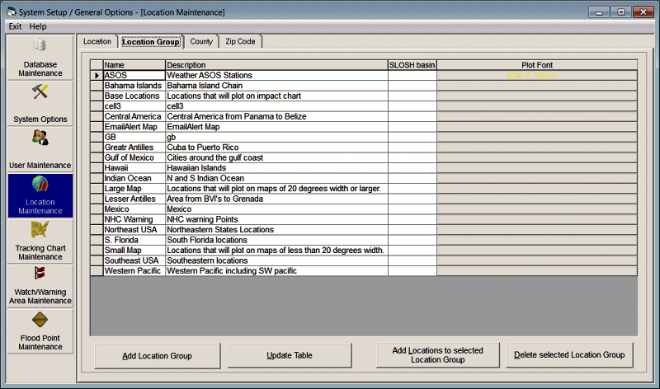660x389 pixels.
Task: Switch to the Location tab
Action: [97, 41]
